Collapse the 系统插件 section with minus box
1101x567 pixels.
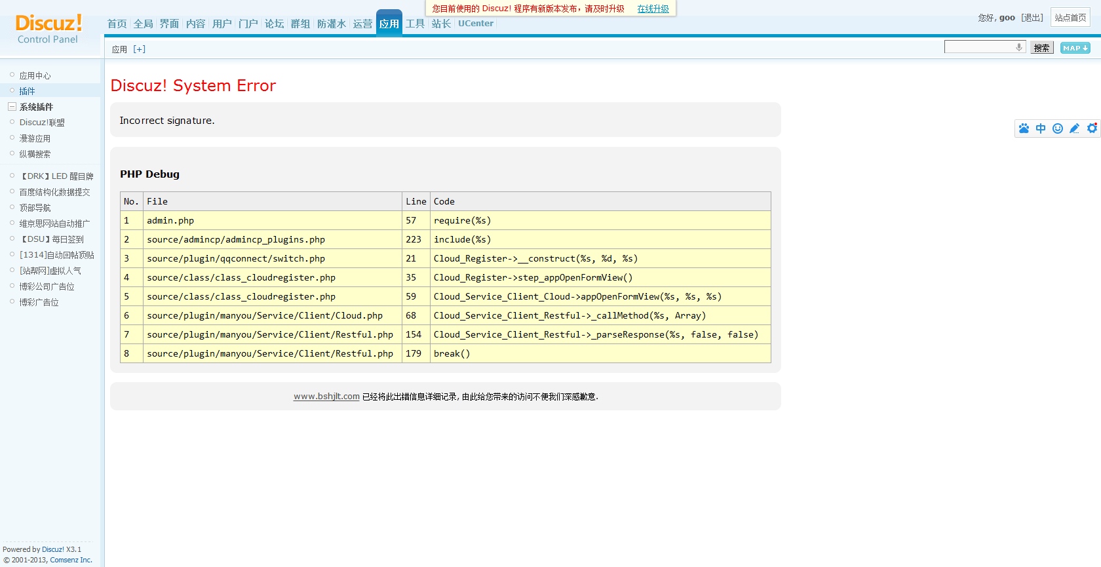tap(12, 107)
